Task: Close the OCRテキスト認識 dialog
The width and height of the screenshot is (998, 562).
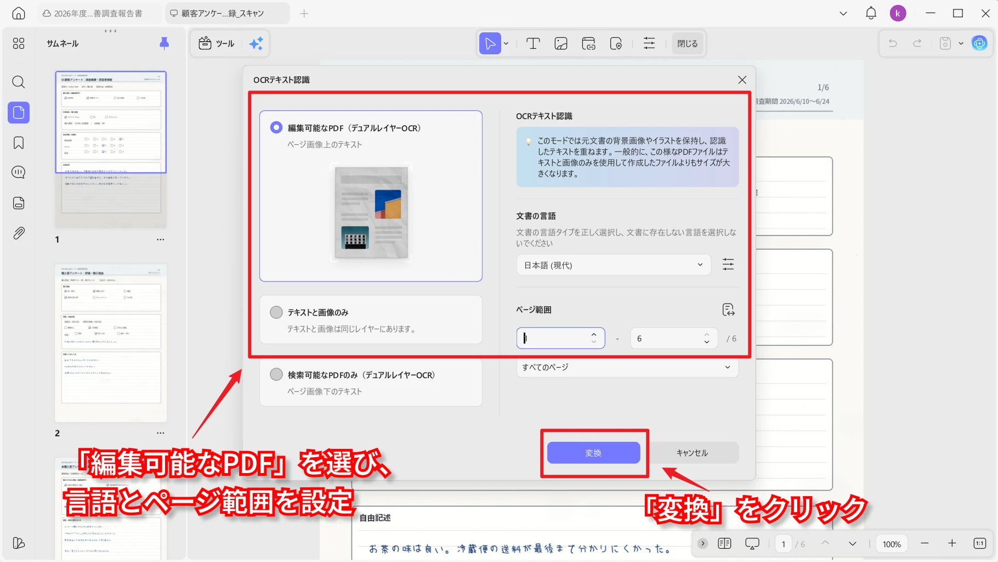Action: click(x=742, y=80)
